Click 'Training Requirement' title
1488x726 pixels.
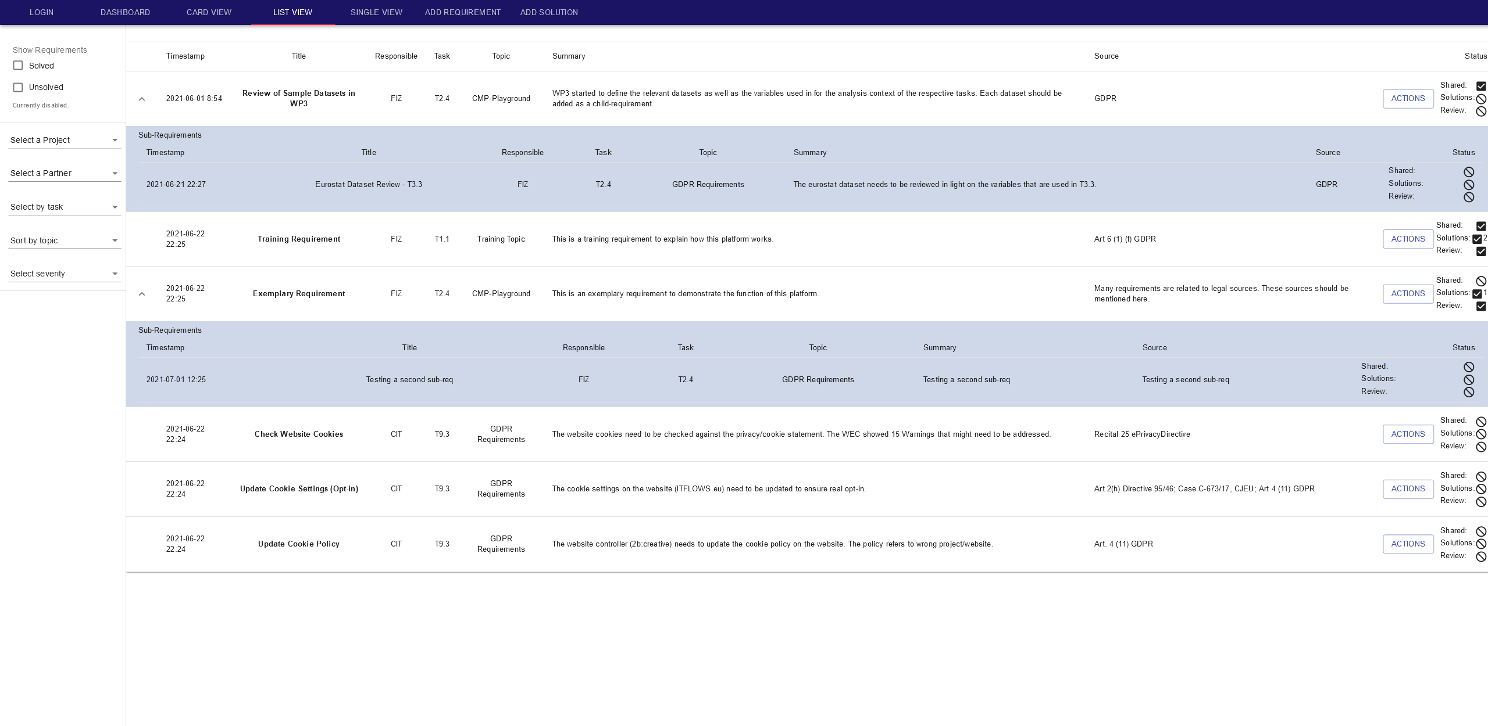299,239
